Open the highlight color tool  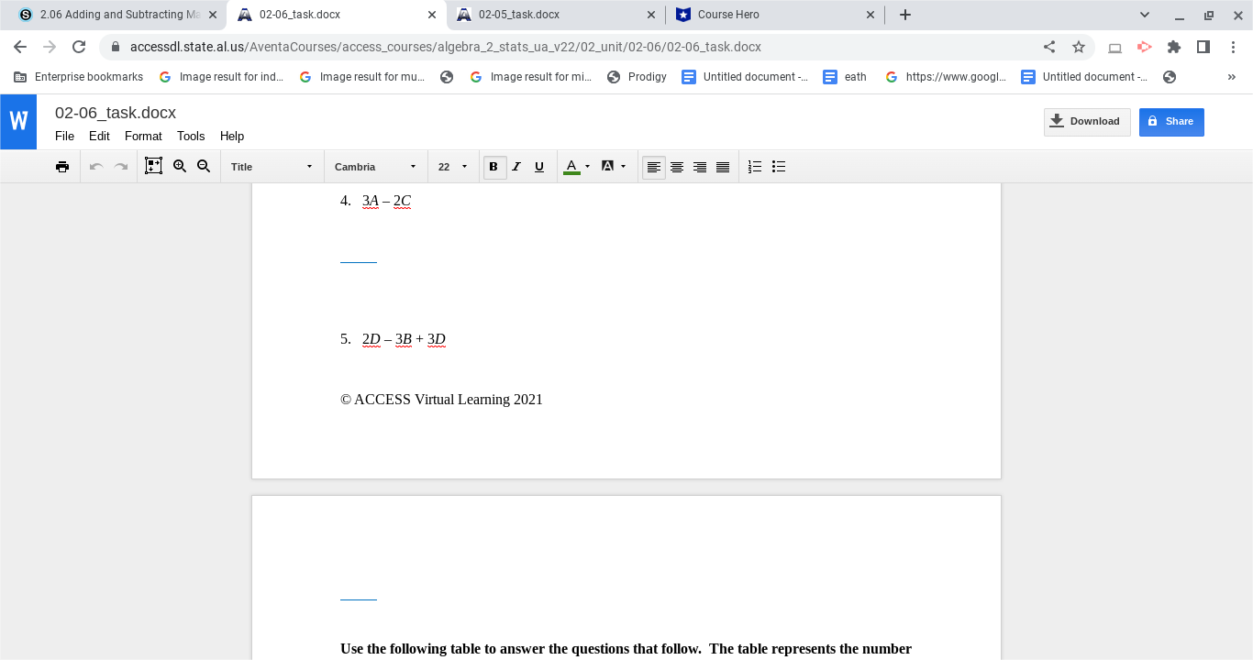point(608,166)
